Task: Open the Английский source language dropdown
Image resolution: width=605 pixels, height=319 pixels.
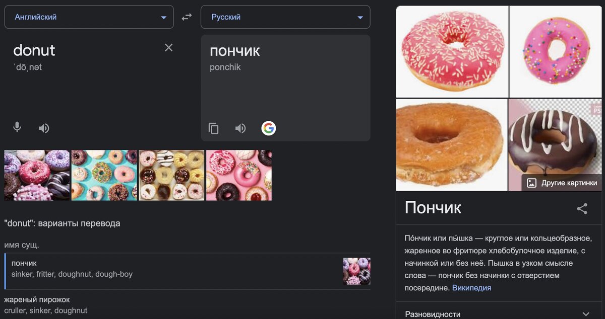Action: click(x=89, y=17)
